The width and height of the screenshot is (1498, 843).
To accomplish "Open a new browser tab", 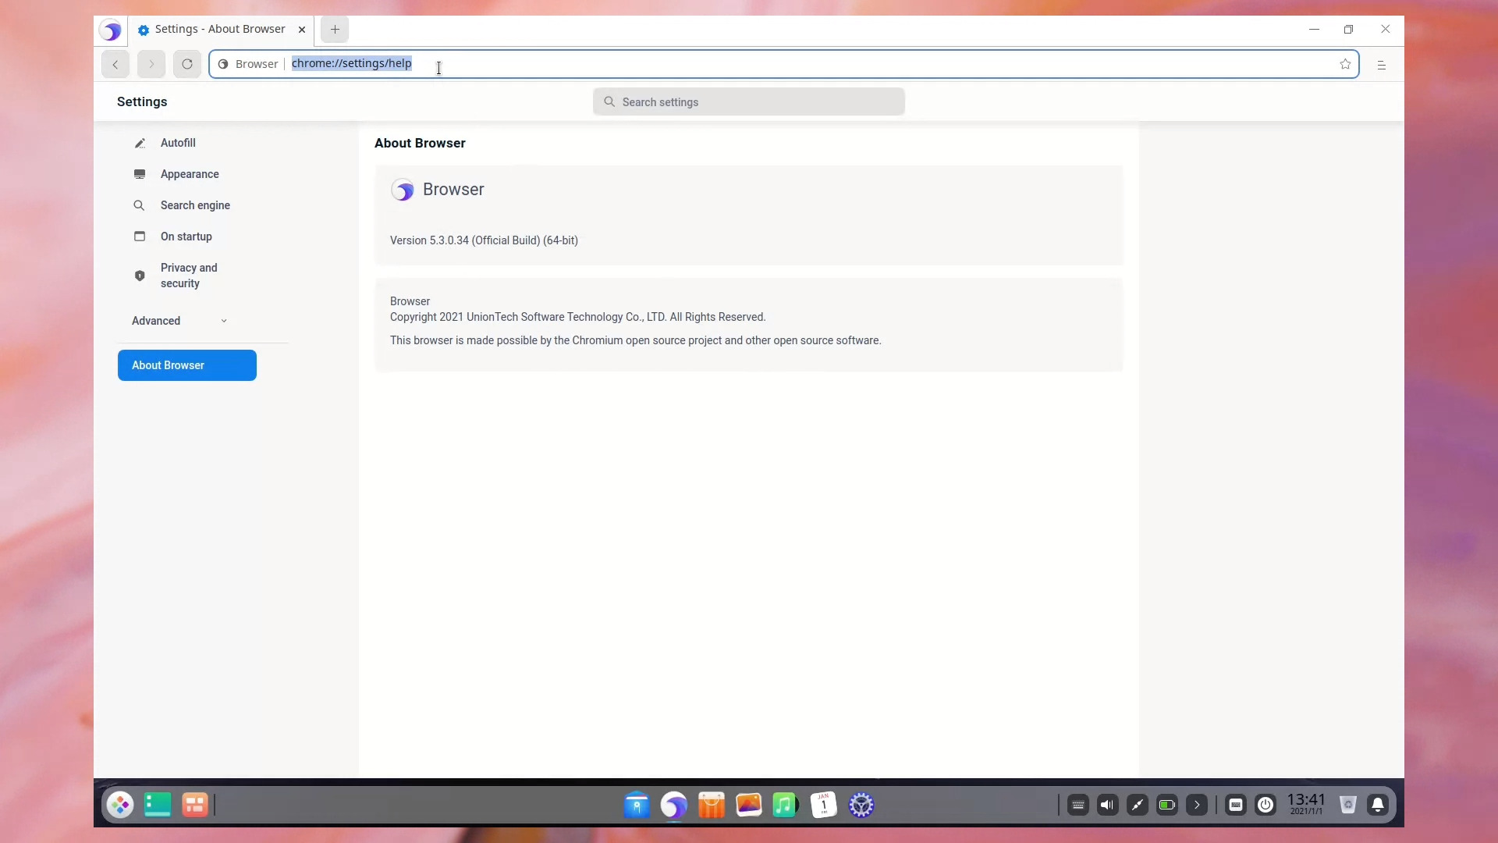I will click(335, 30).
